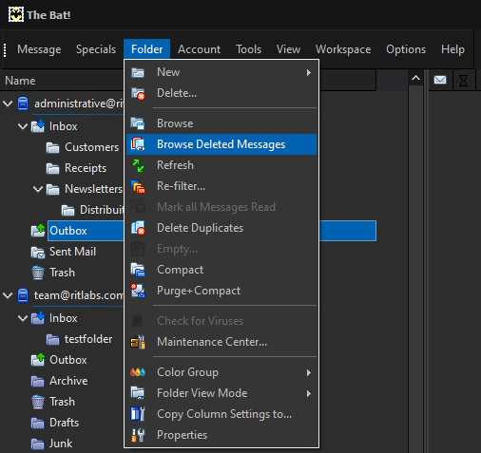Open the Tools menu
Screen dimensions: 481x453
(249, 49)
